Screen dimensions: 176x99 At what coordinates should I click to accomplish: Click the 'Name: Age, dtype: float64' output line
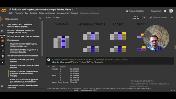click(x=64, y=82)
